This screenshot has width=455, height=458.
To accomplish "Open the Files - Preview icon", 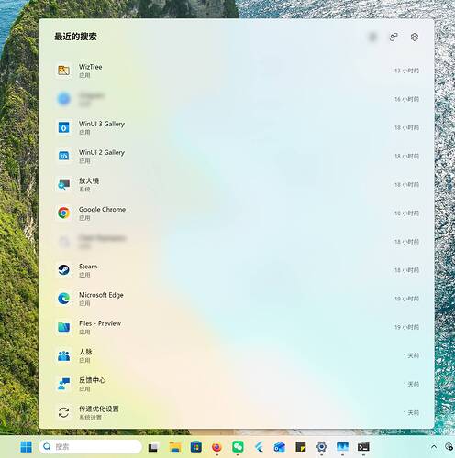I will [64, 327].
